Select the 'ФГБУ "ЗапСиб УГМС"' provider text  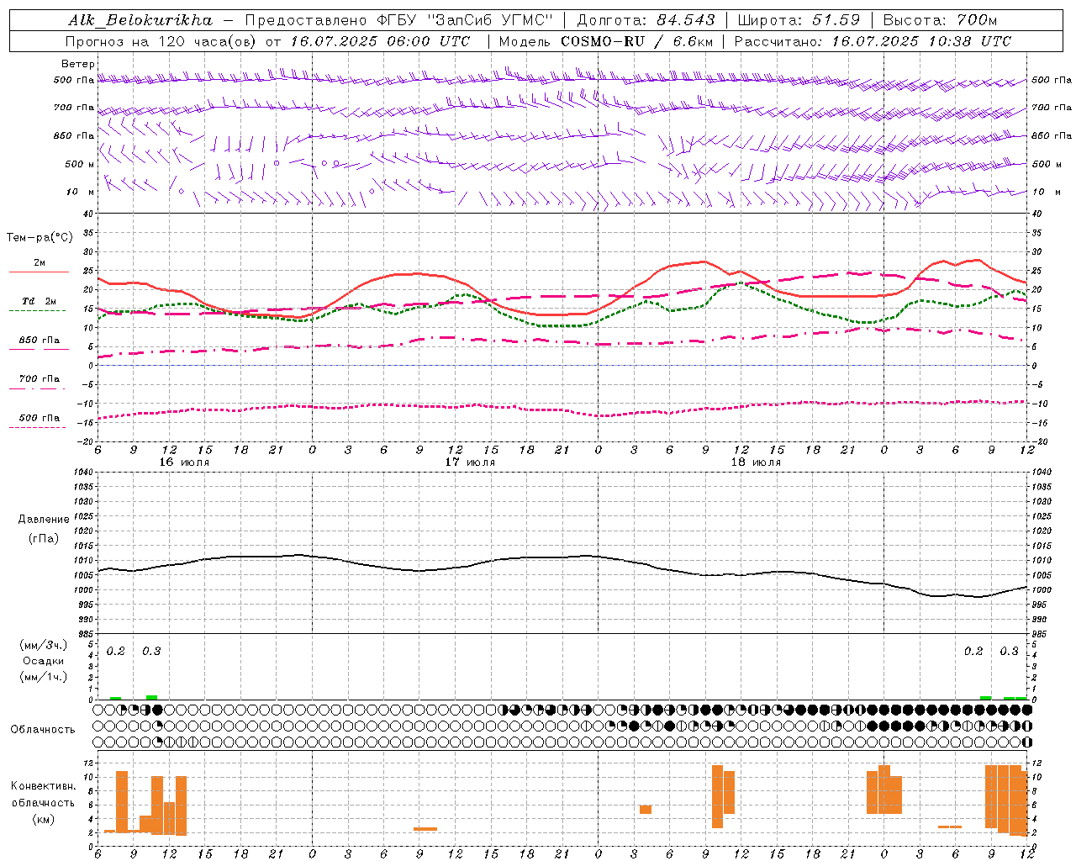(466, 20)
